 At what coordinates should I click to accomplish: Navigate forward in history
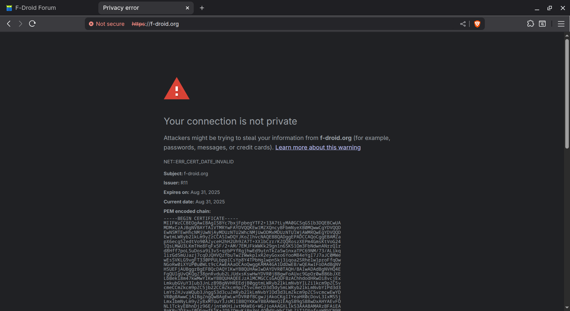[20, 24]
